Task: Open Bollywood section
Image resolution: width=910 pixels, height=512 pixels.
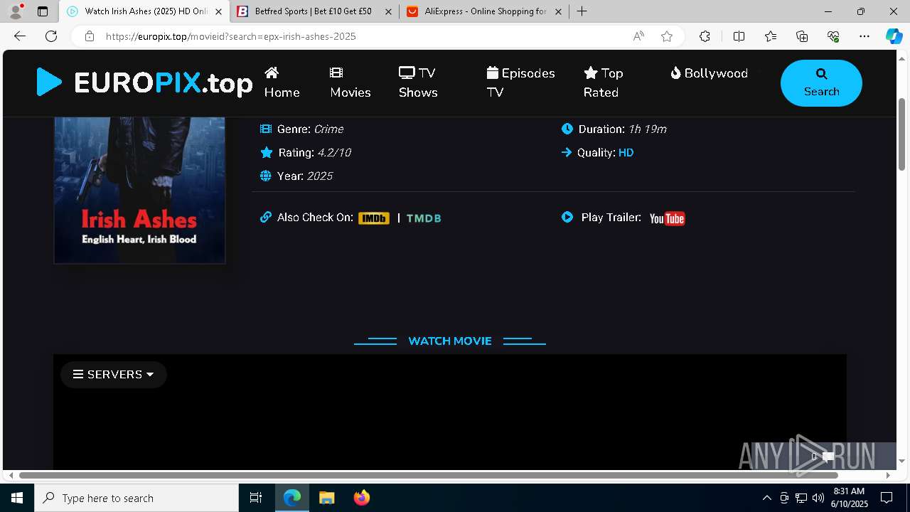Action: pos(709,73)
